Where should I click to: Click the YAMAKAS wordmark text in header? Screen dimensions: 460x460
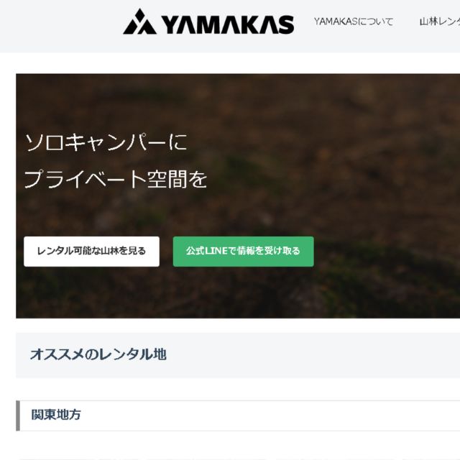[227, 24]
